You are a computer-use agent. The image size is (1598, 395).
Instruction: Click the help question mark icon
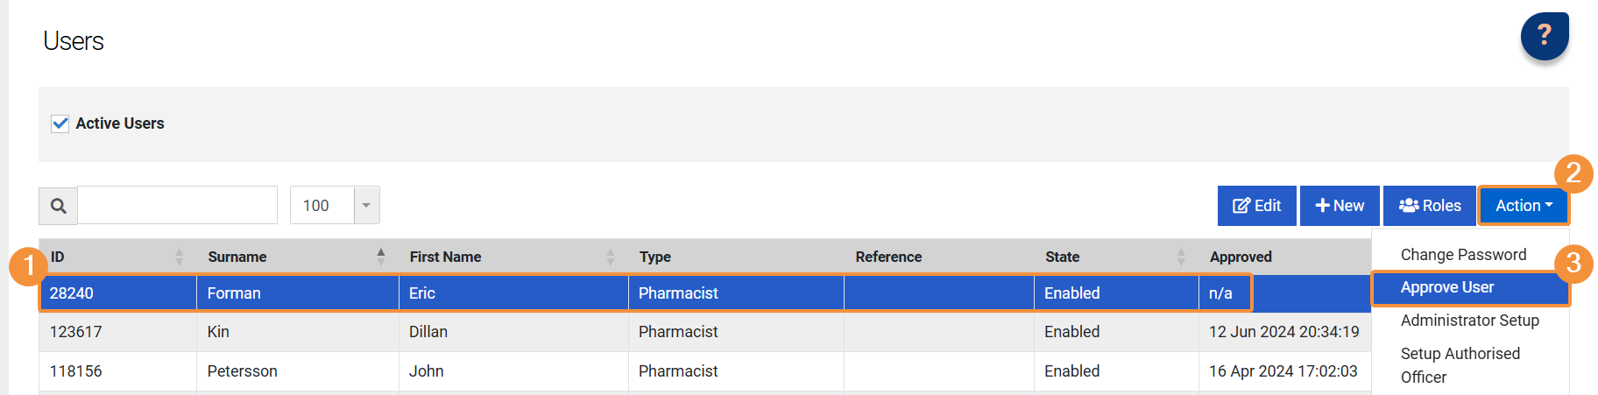(1544, 36)
